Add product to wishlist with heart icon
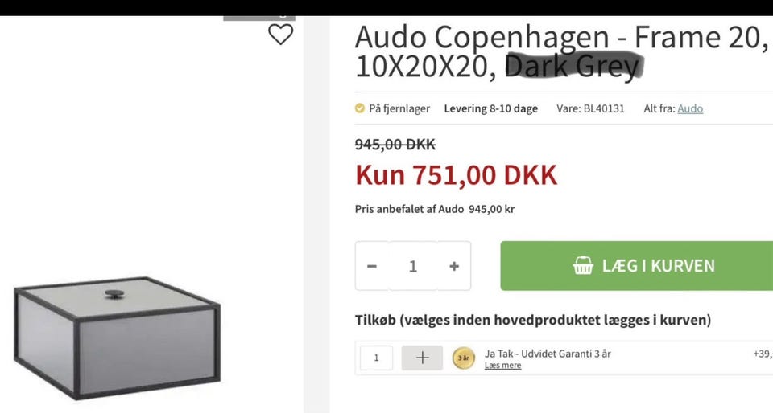This screenshot has height=413, width=773. [x=280, y=35]
